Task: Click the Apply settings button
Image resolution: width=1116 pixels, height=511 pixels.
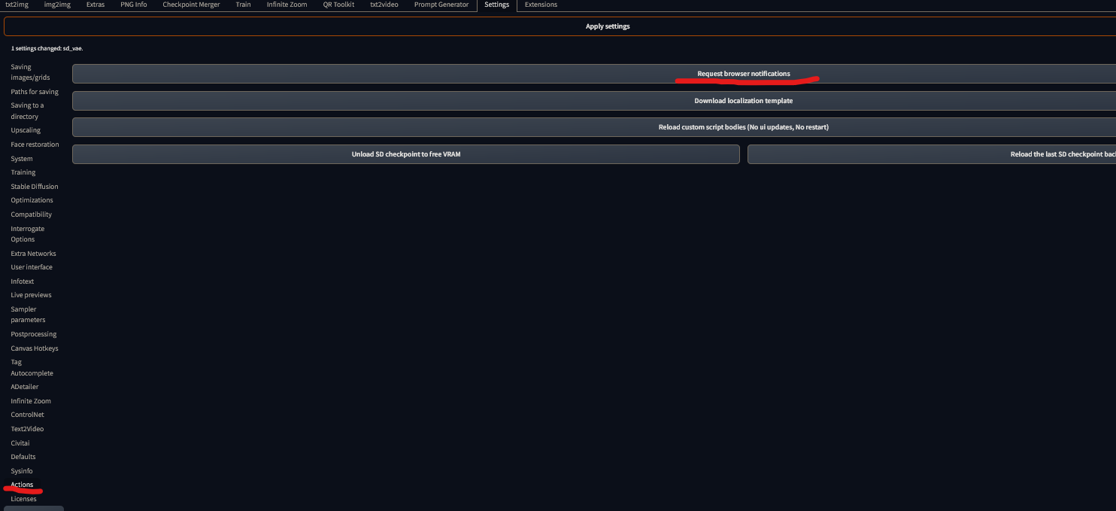Action: [x=608, y=26]
